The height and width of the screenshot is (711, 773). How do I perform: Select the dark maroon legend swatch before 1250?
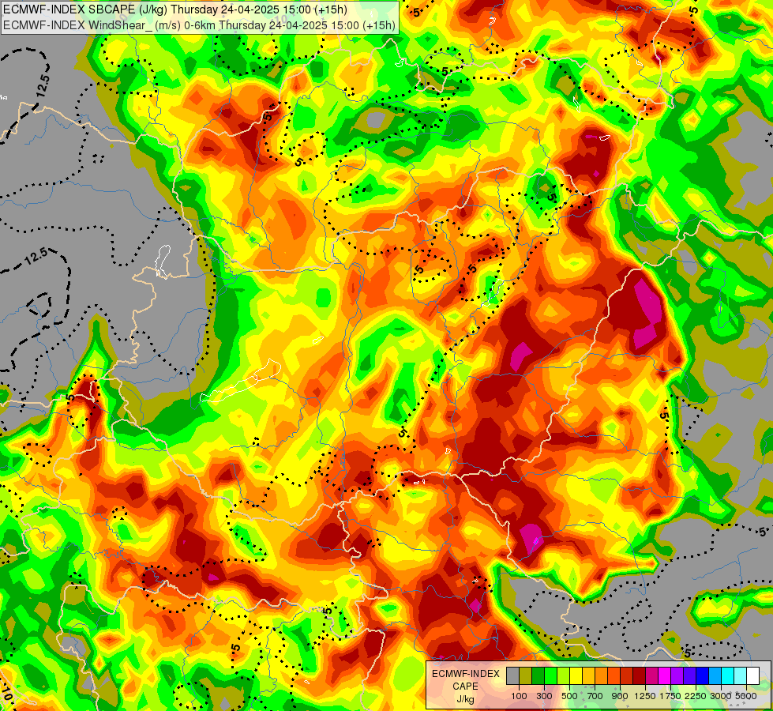tap(639, 675)
